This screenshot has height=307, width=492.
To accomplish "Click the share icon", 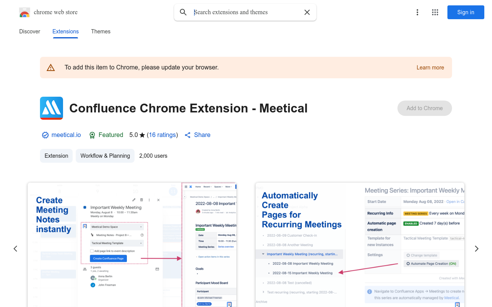I will (x=188, y=135).
